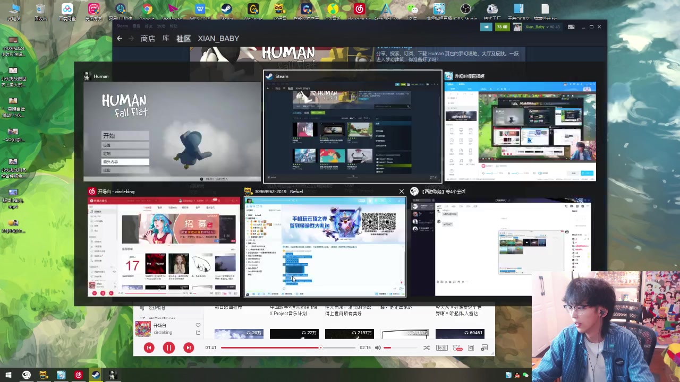The height and width of the screenshot is (382, 680).
Task: Open Steam's blue announcements icon
Action: pyautogui.click(x=486, y=27)
